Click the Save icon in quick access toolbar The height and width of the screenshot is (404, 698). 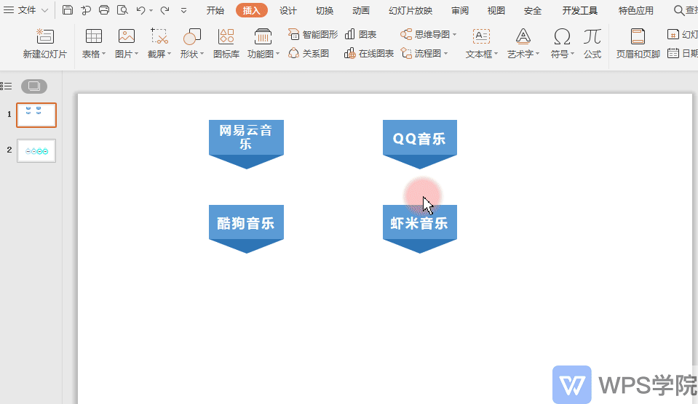(x=68, y=9)
